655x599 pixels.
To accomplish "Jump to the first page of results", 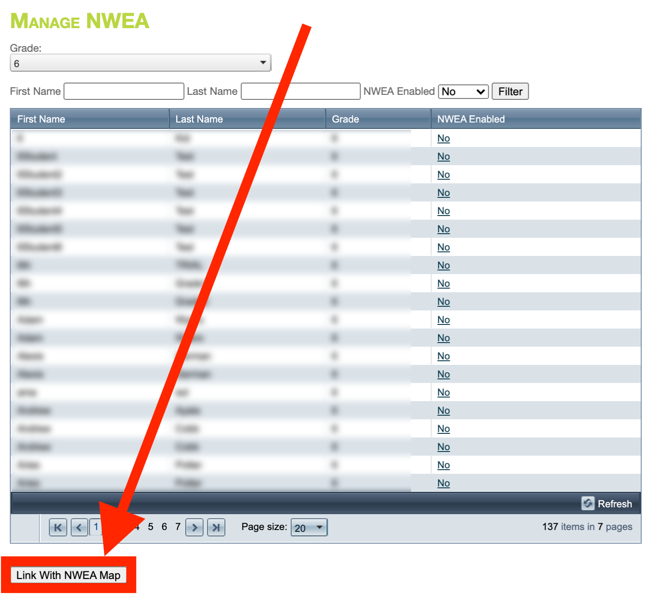I will [x=58, y=527].
